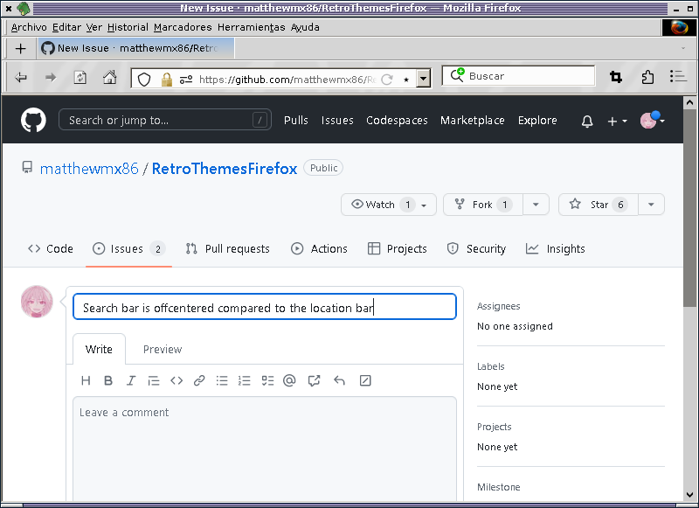Open the user avatar menu in header
The image size is (699, 508).
coord(652,120)
